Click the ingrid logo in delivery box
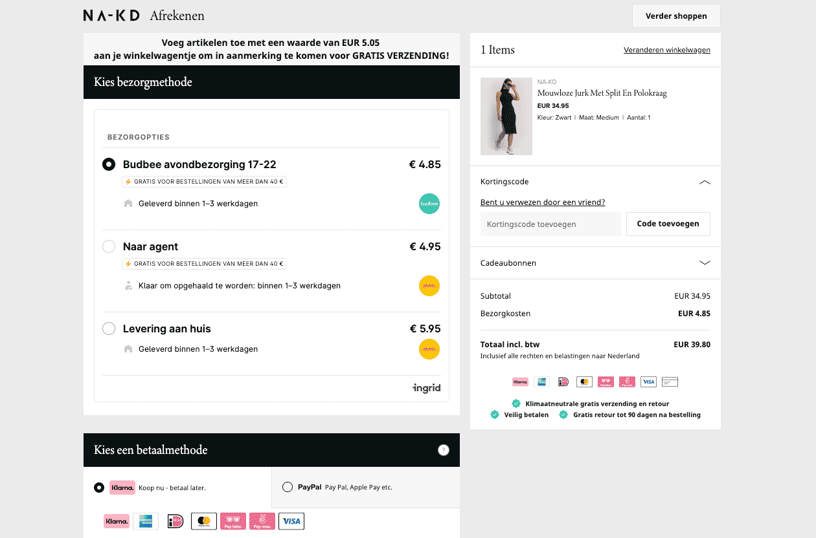This screenshot has height=538, width=816. (426, 388)
